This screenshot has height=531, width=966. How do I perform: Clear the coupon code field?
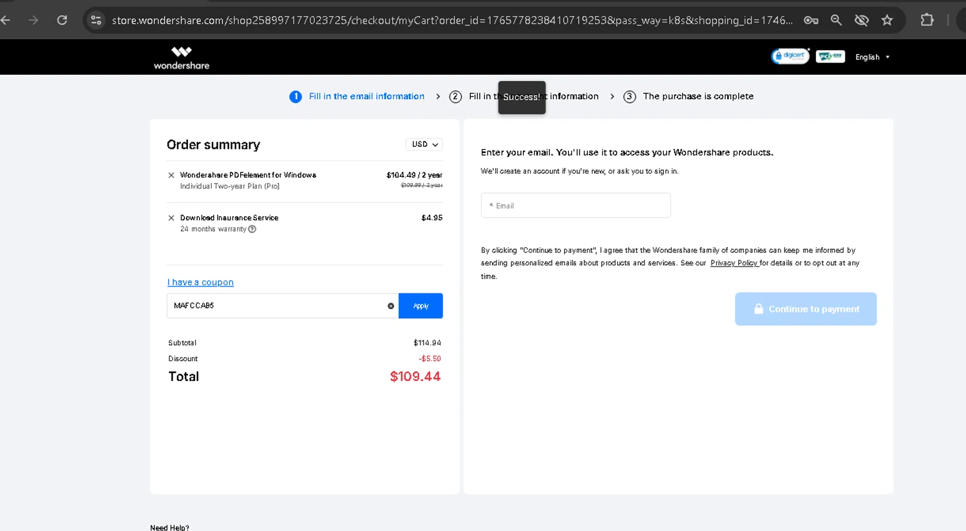[391, 306]
